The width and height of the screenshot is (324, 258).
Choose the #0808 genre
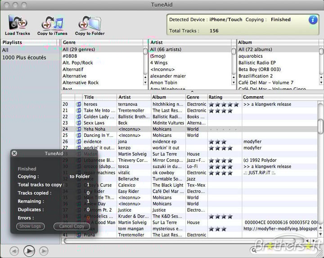pos(102,56)
